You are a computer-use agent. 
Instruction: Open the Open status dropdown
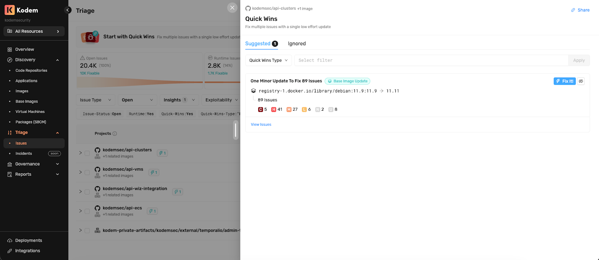137,100
